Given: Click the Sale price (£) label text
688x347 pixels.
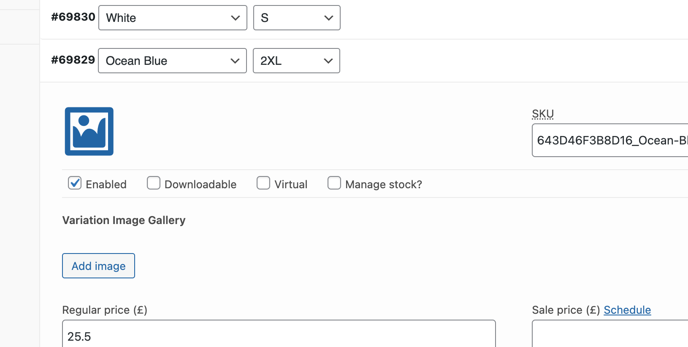Looking at the screenshot, I should [566, 310].
